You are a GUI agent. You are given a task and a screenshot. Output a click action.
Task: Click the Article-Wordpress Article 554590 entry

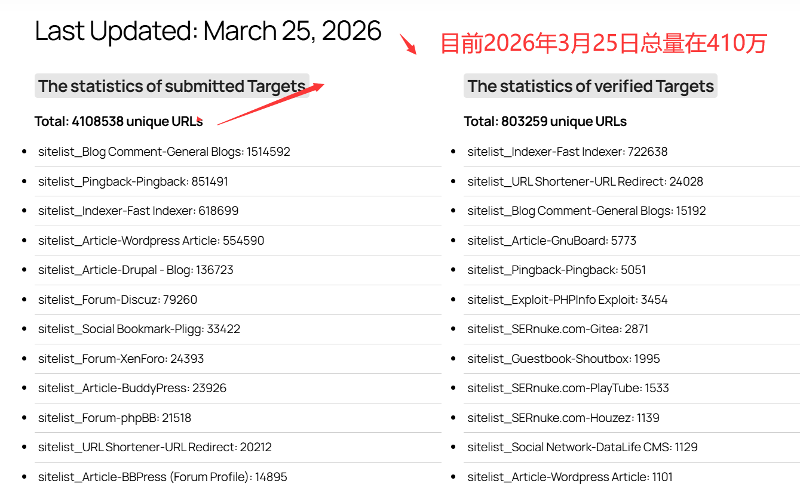pos(151,241)
